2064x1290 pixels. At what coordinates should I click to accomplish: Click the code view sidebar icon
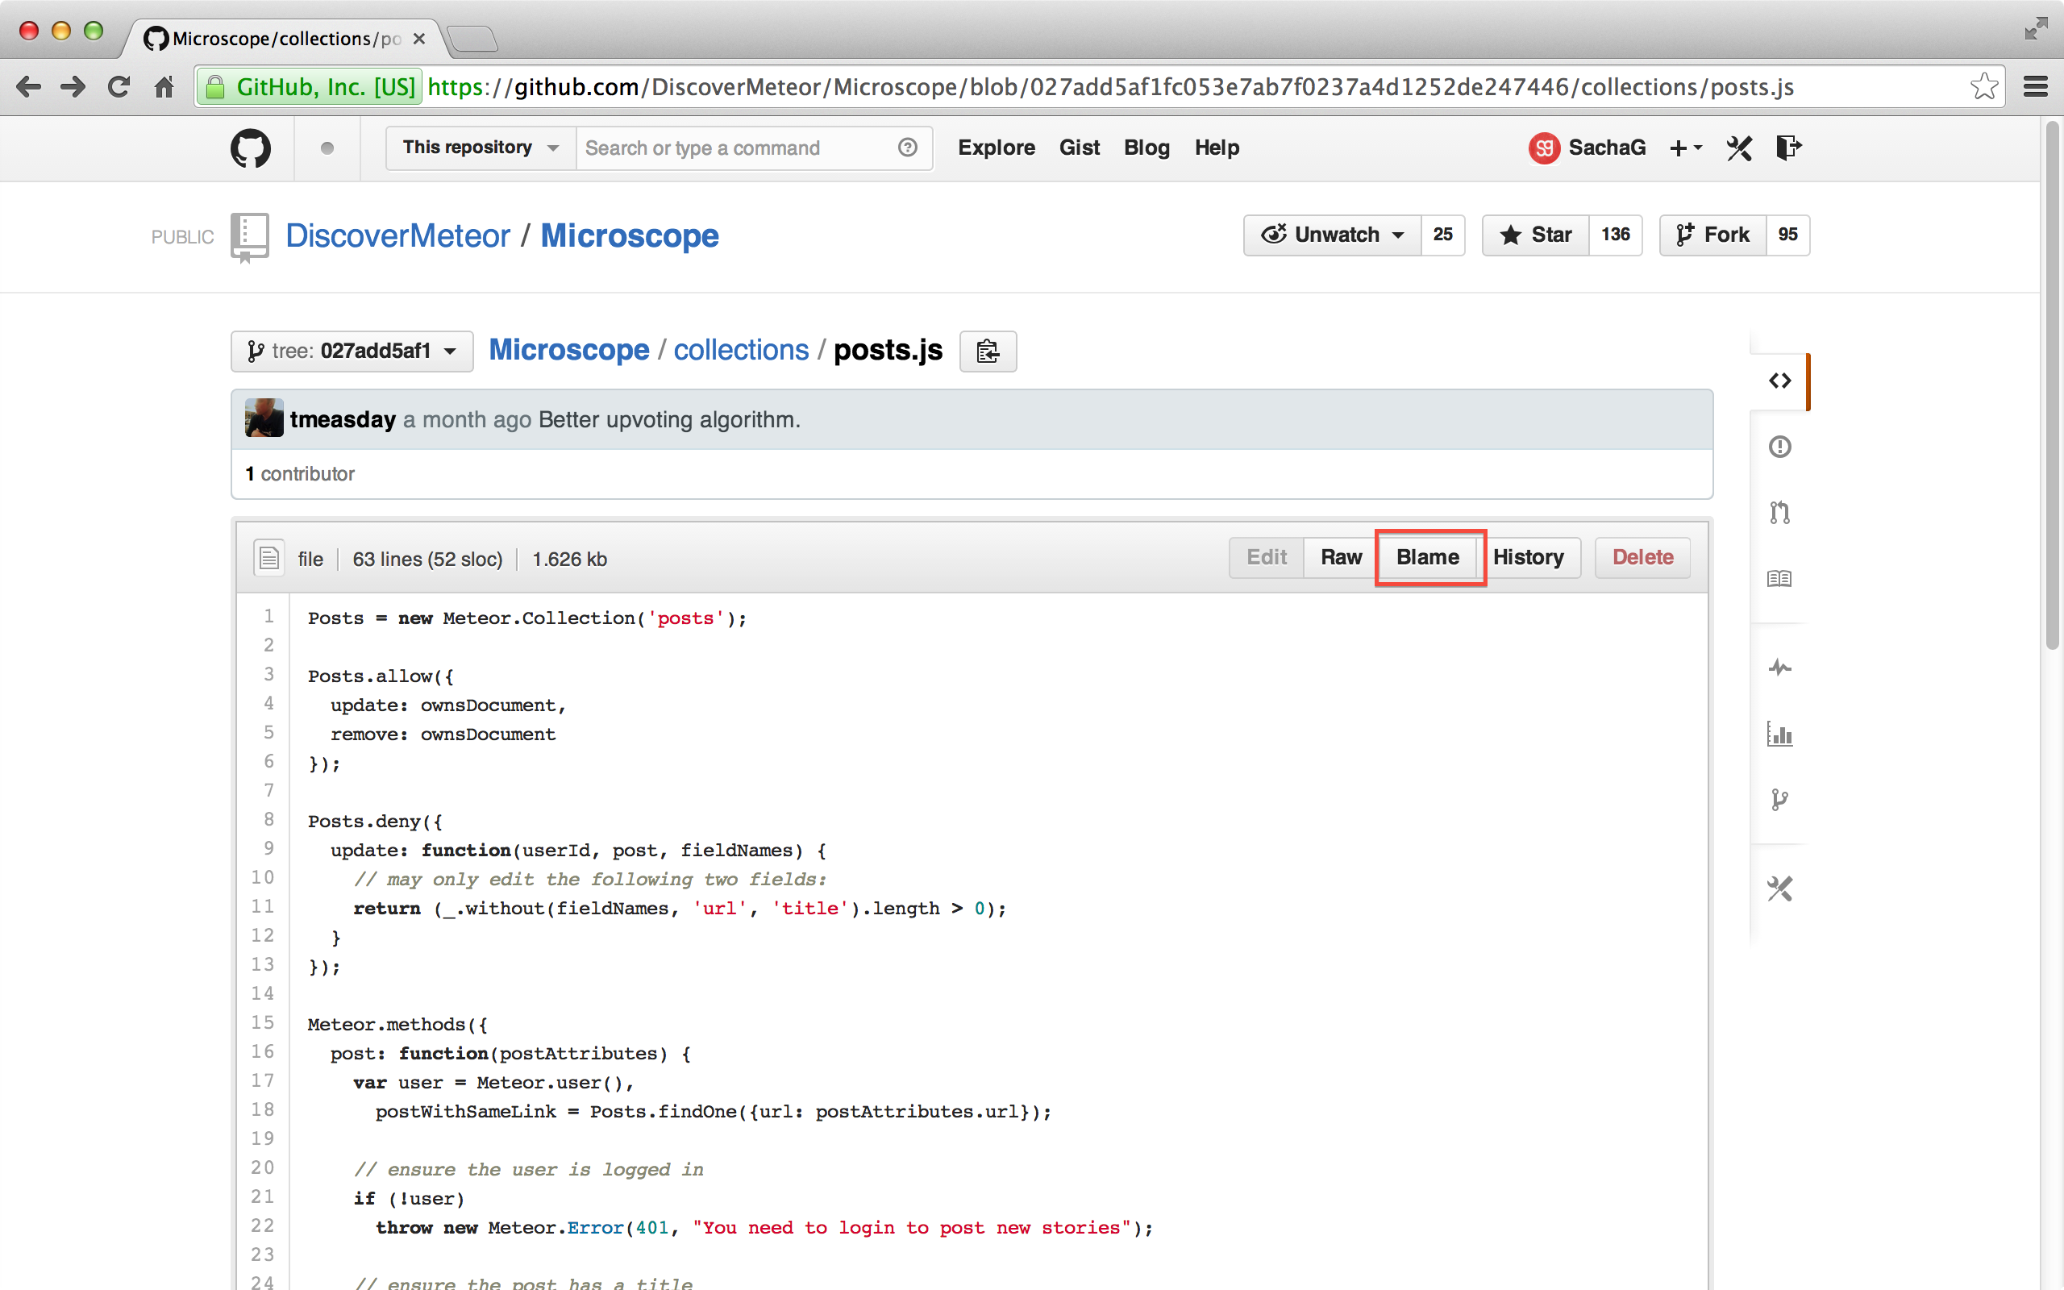[1780, 381]
